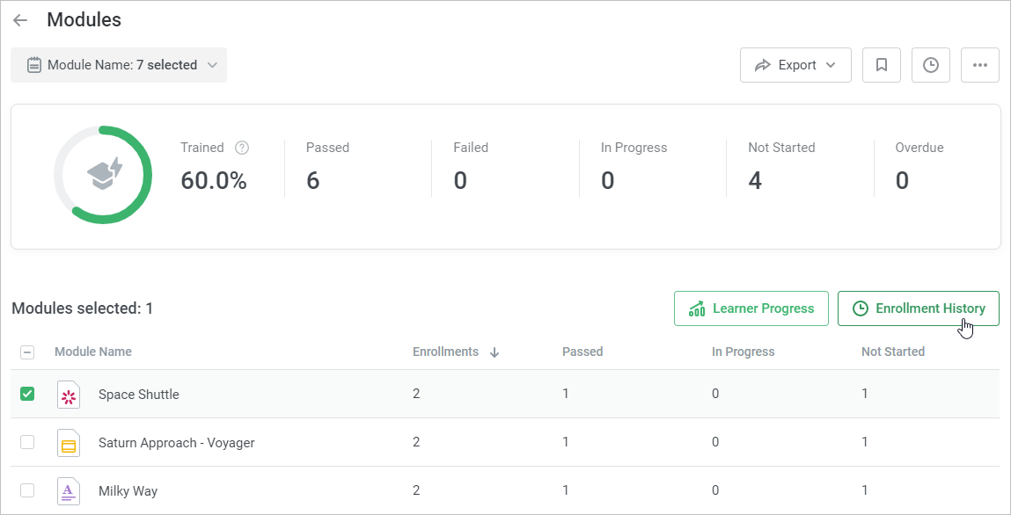Open the ellipsis more options icon

coord(979,64)
